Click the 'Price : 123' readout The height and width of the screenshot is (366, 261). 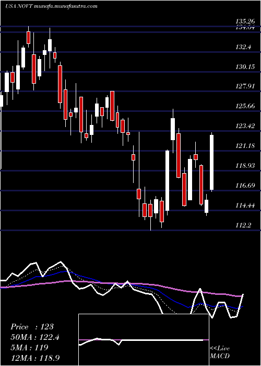tap(32, 327)
